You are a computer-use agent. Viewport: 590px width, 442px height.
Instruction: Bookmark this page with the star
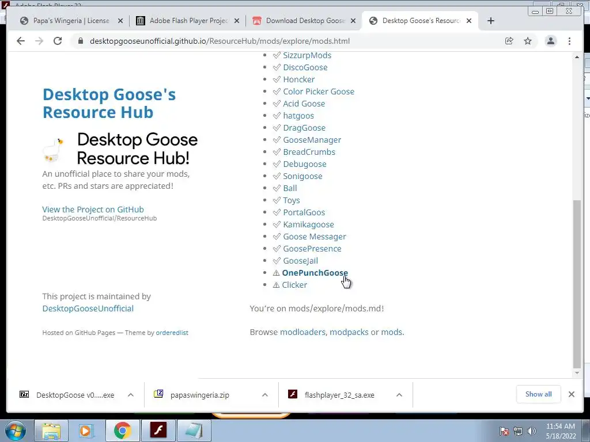pos(528,41)
